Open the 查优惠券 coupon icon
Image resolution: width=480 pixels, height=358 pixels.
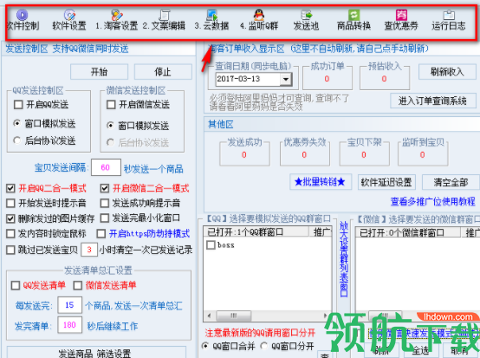(x=401, y=15)
